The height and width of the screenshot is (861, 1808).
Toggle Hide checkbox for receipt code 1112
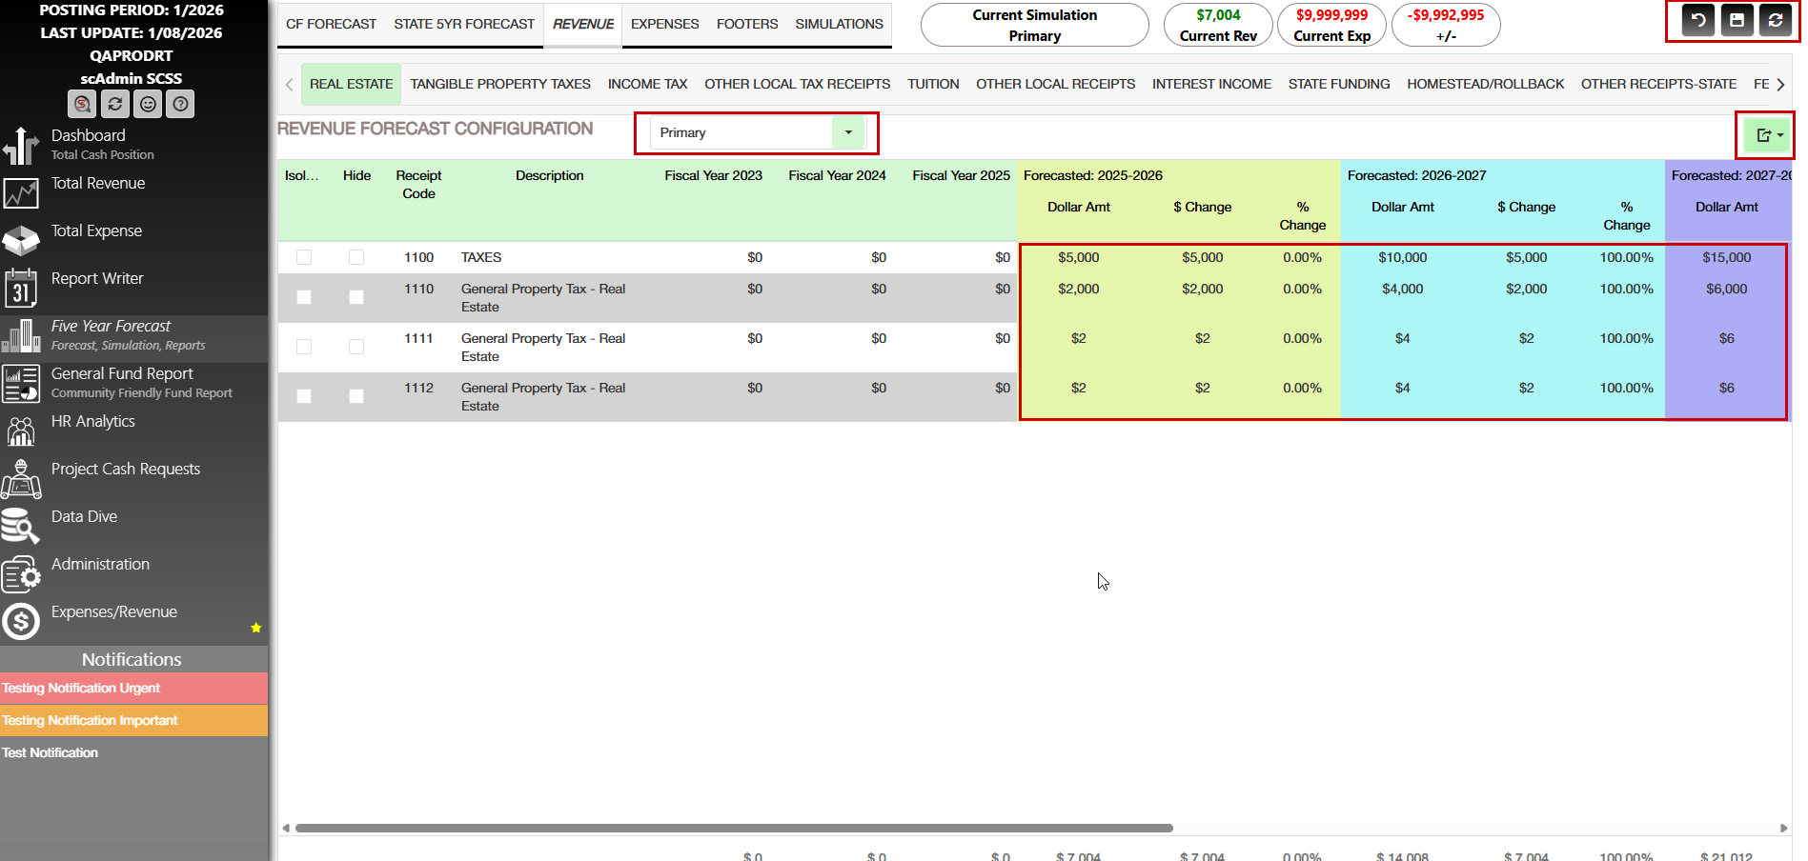coord(356,396)
